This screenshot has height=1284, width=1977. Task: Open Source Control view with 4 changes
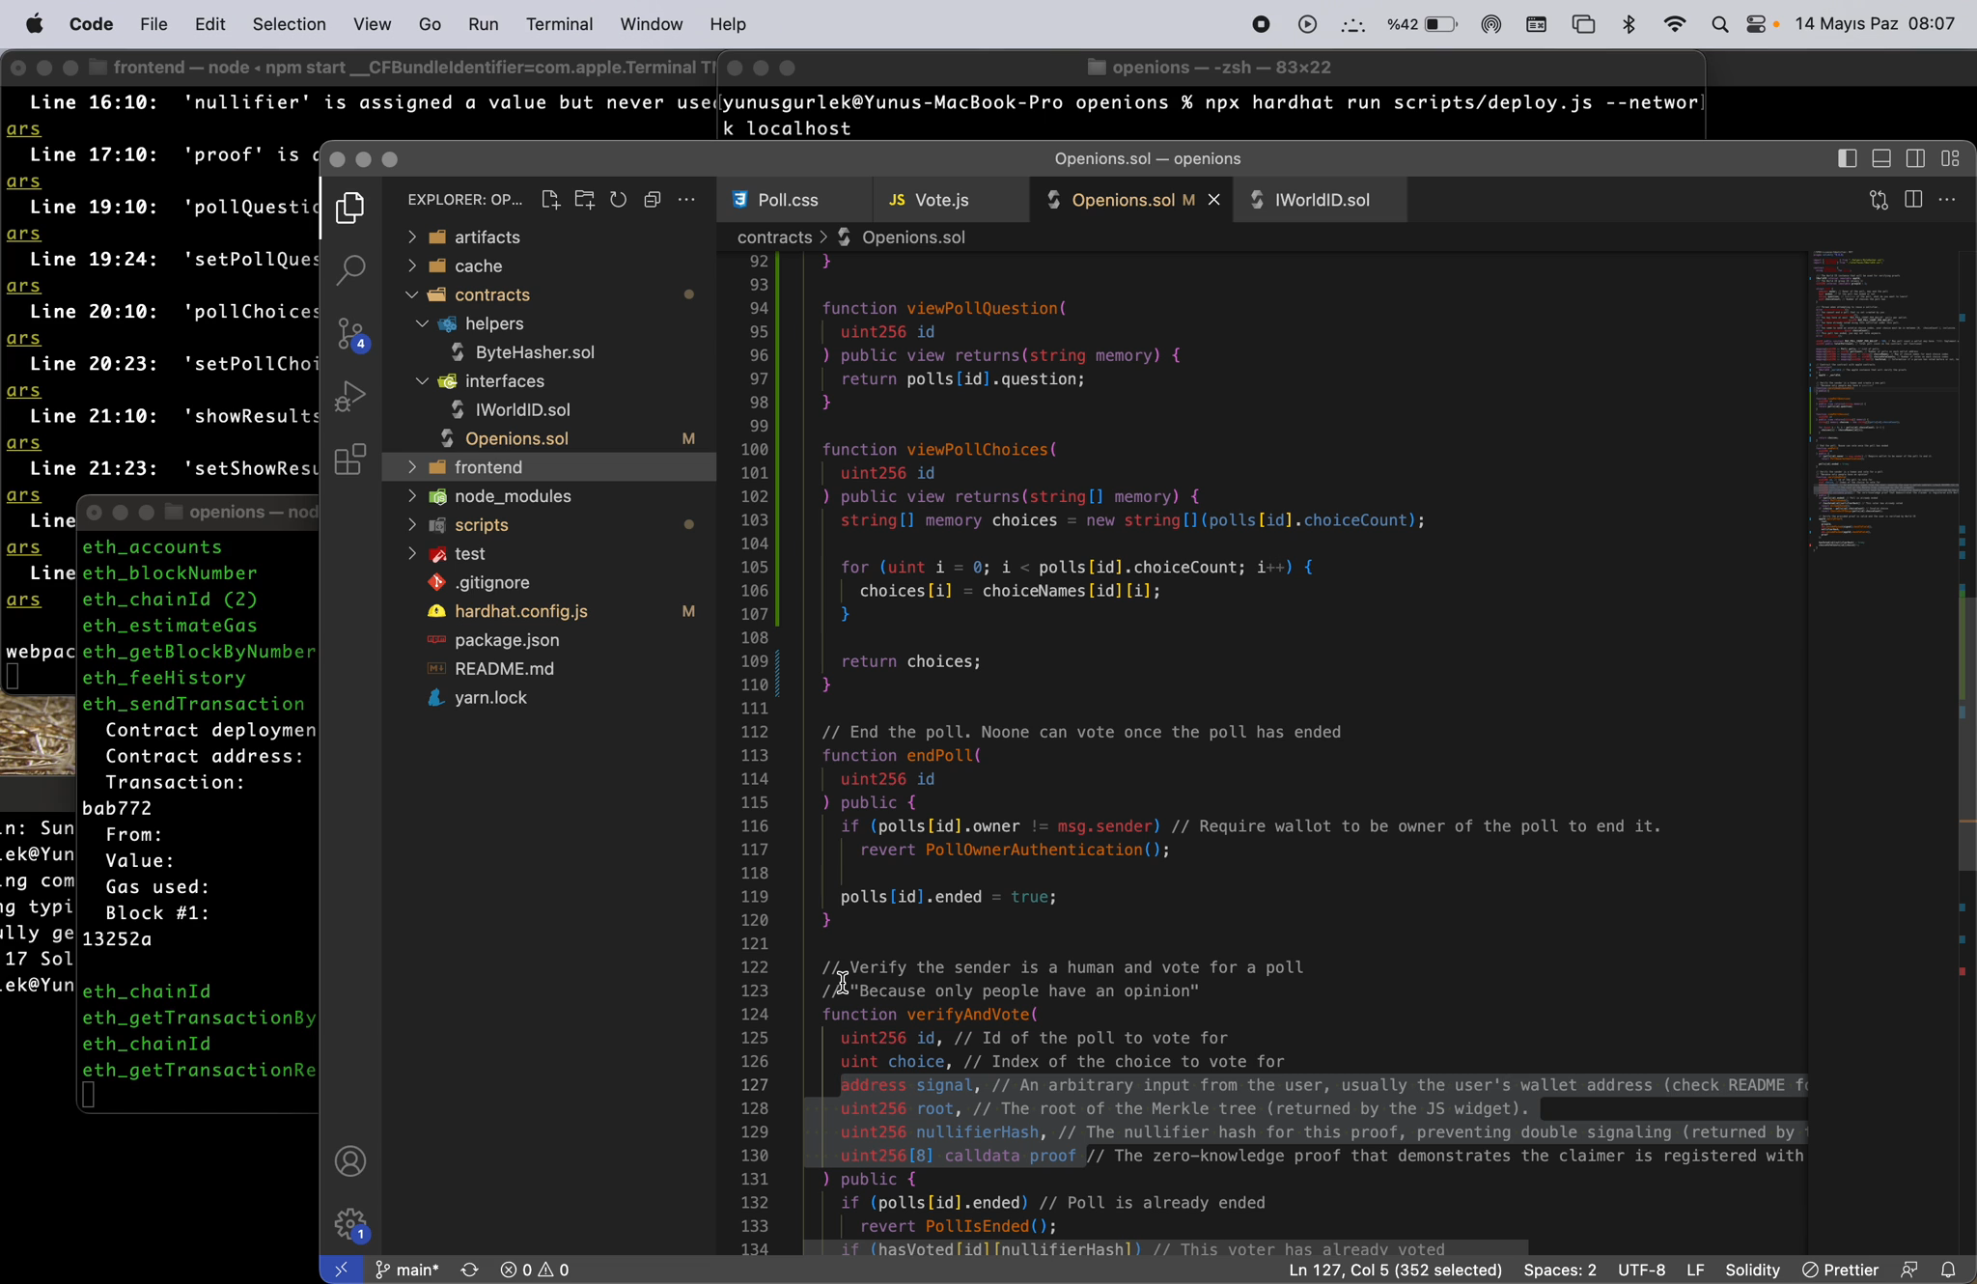click(x=350, y=334)
